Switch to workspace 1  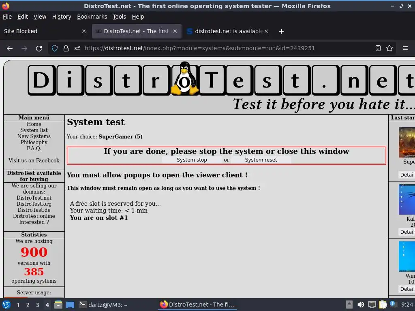point(18,305)
